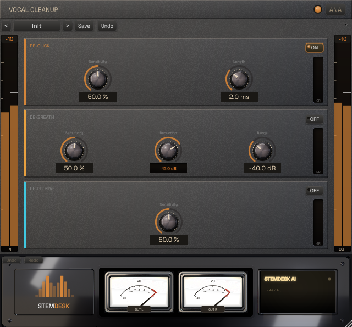Click the De-Click Length knob
This screenshot has width=352, height=327.
(x=239, y=79)
